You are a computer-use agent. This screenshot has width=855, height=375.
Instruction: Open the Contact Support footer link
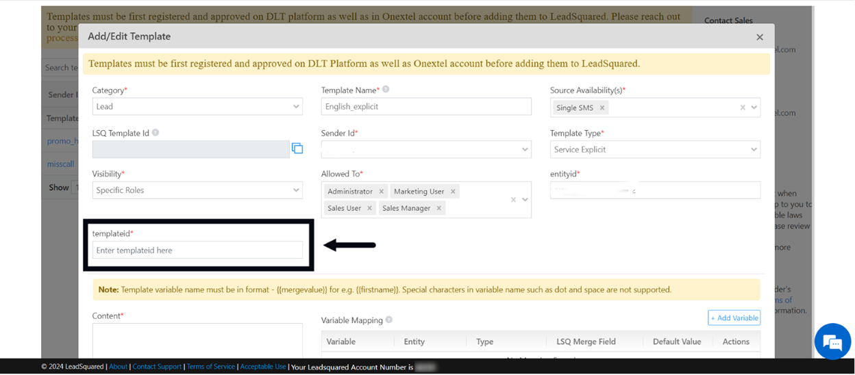click(x=157, y=367)
